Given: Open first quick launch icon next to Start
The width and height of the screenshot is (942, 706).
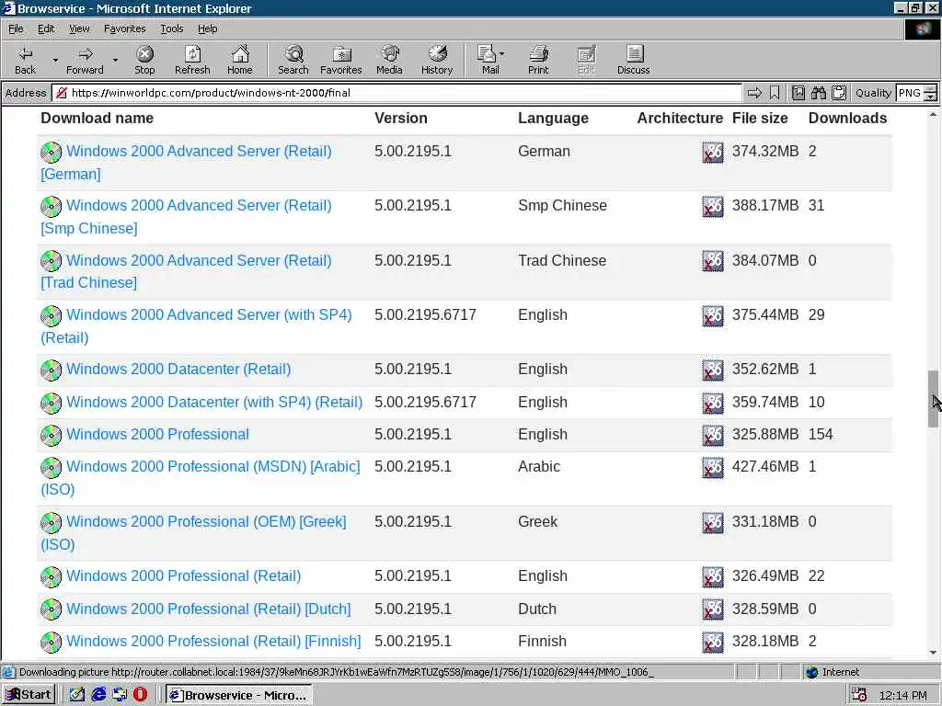Looking at the screenshot, I should pyautogui.click(x=77, y=695).
